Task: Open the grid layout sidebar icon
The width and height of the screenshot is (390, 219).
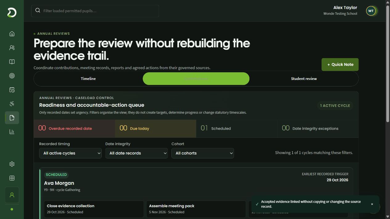Action: pos(12,178)
